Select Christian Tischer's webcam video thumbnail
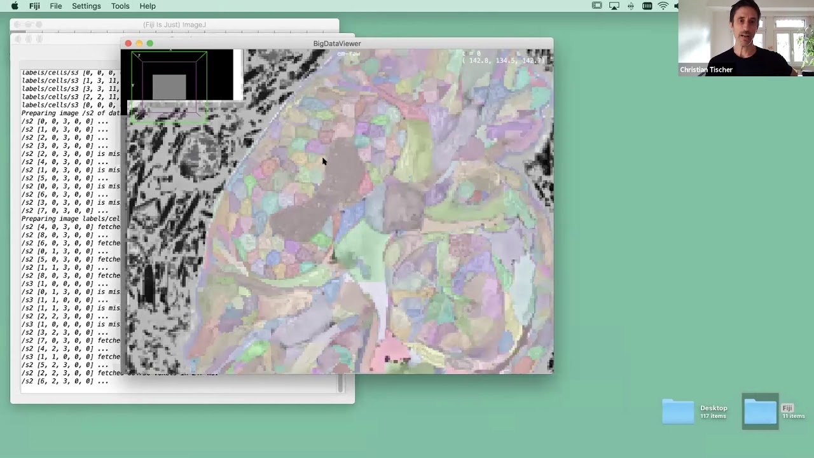Viewport: 814px width, 458px height. (x=746, y=38)
